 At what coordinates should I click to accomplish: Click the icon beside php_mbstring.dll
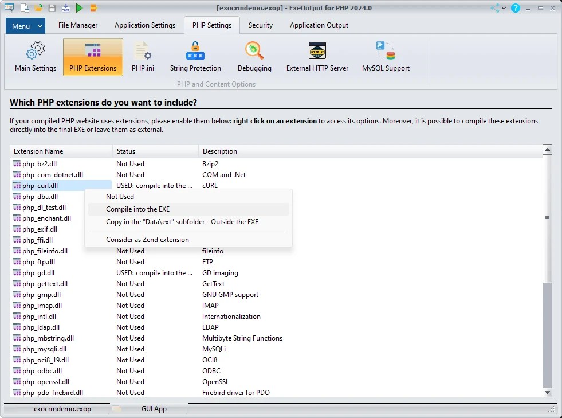coord(17,338)
